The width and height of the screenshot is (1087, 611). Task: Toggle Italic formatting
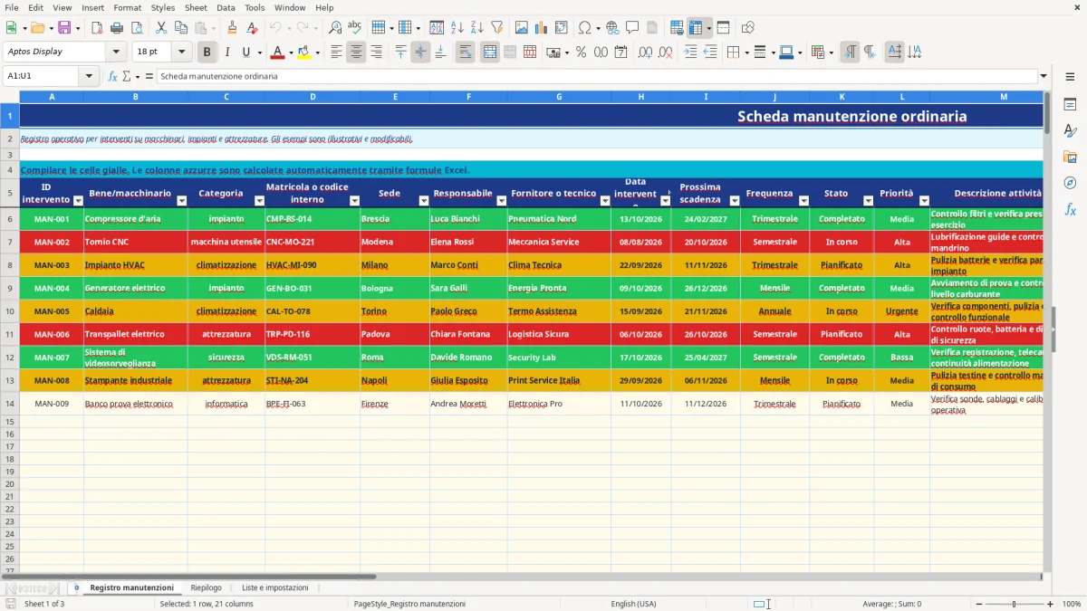pyautogui.click(x=226, y=53)
